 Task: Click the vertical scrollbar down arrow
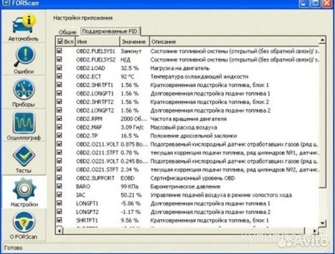point(322,223)
